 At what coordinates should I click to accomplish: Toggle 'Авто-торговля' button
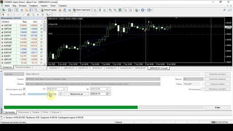tap(82, 10)
